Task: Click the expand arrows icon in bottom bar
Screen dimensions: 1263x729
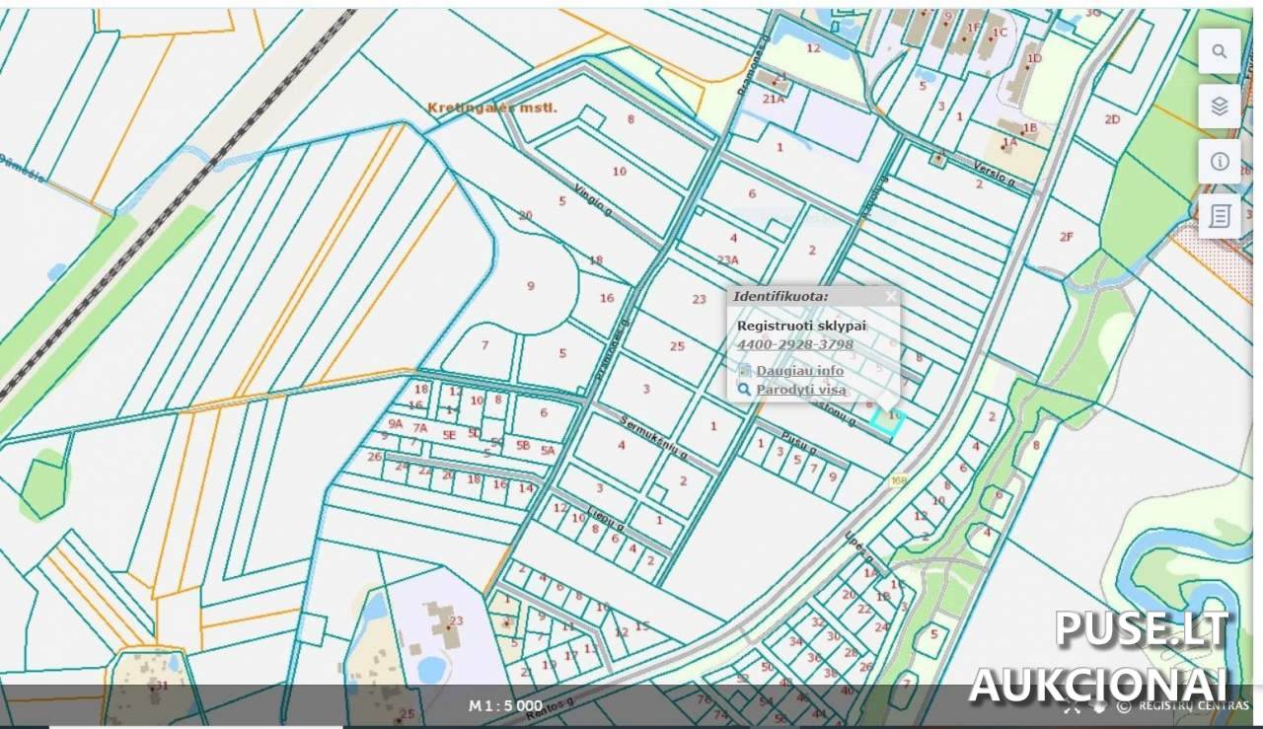Action: (x=1073, y=706)
